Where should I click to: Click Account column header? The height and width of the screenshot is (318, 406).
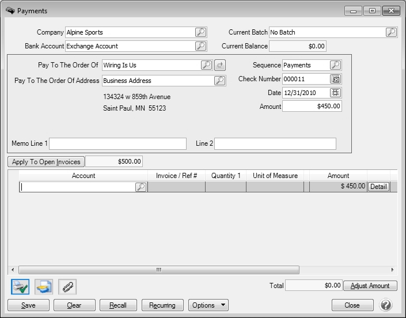(84, 176)
